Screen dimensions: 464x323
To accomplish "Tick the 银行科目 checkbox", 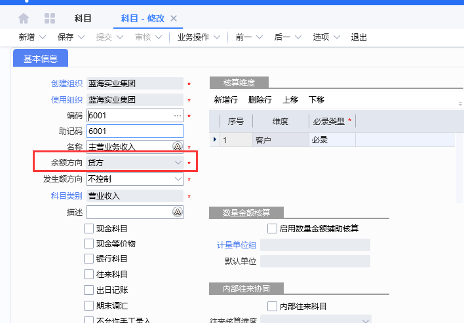I will [x=89, y=259].
